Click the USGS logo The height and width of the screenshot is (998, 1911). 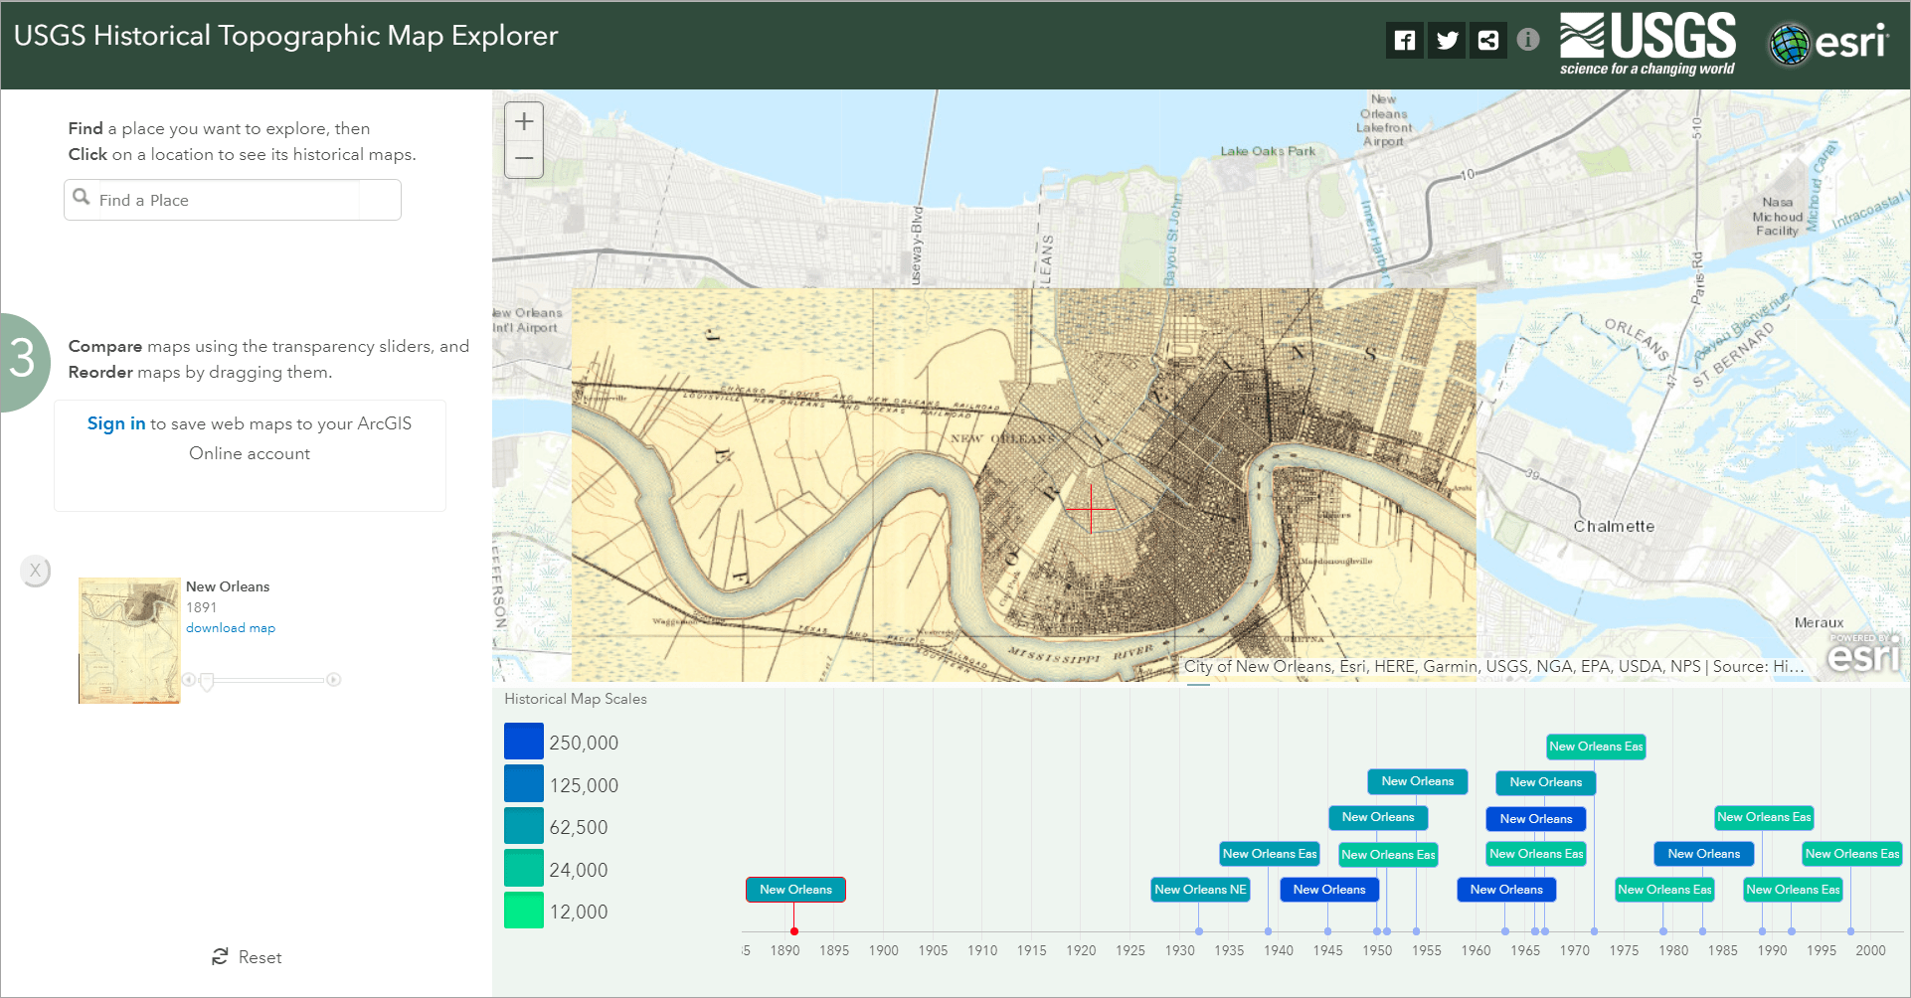[1647, 42]
